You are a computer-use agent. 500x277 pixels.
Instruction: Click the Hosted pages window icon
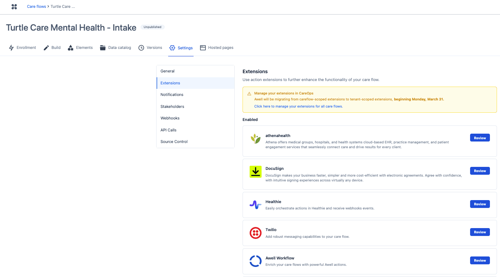click(x=203, y=48)
